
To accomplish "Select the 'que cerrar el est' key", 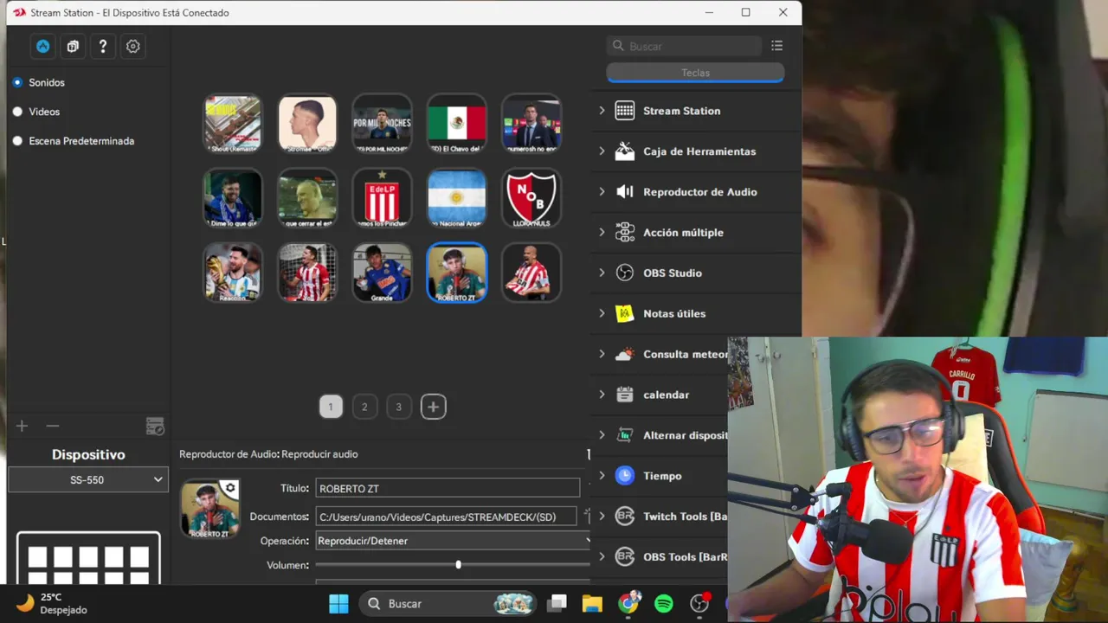I will 307,198.
